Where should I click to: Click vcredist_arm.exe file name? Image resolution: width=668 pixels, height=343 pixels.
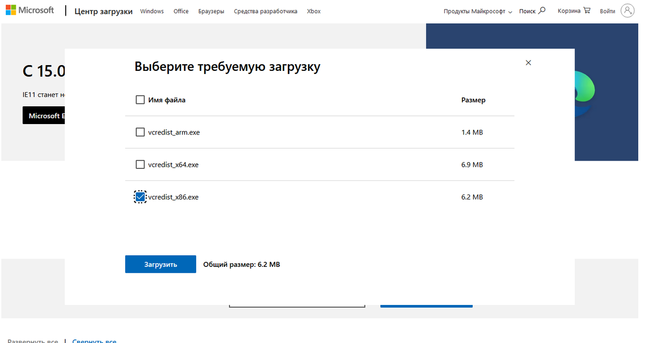[x=174, y=132]
